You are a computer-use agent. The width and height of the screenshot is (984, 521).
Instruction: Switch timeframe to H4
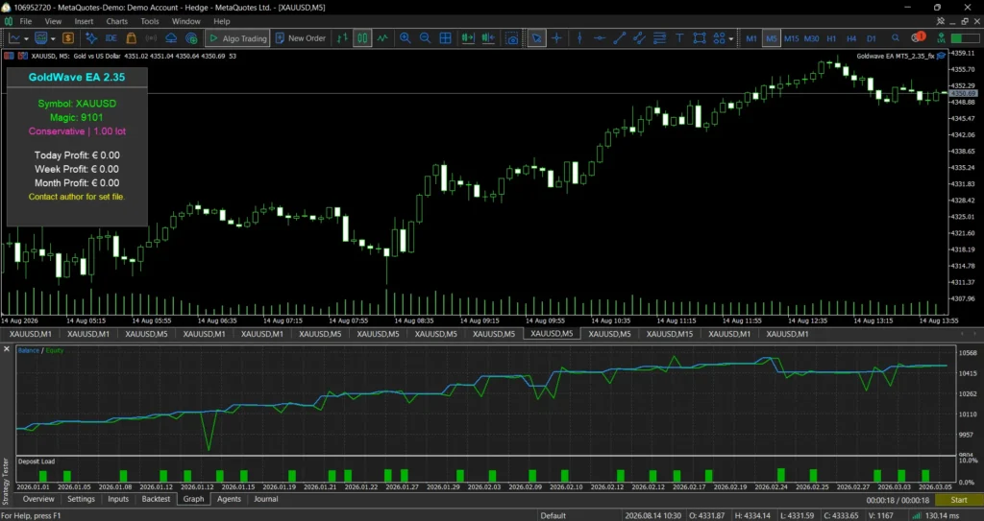pyautogui.click(x=851, y=38)
